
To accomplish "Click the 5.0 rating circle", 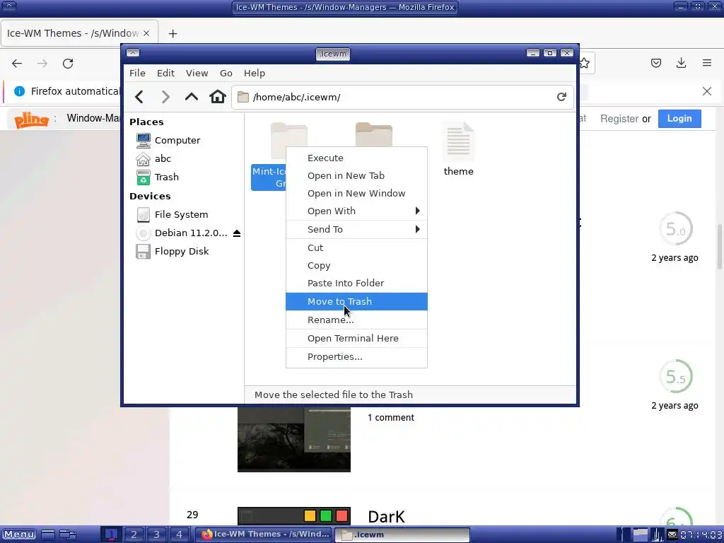I will (676, 228).
